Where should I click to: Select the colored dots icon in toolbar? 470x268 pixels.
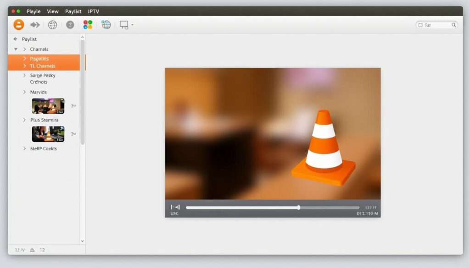(x=88, y=25)
